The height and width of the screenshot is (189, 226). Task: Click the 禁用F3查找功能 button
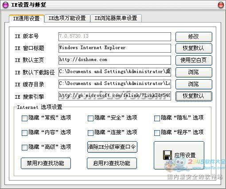46,163
